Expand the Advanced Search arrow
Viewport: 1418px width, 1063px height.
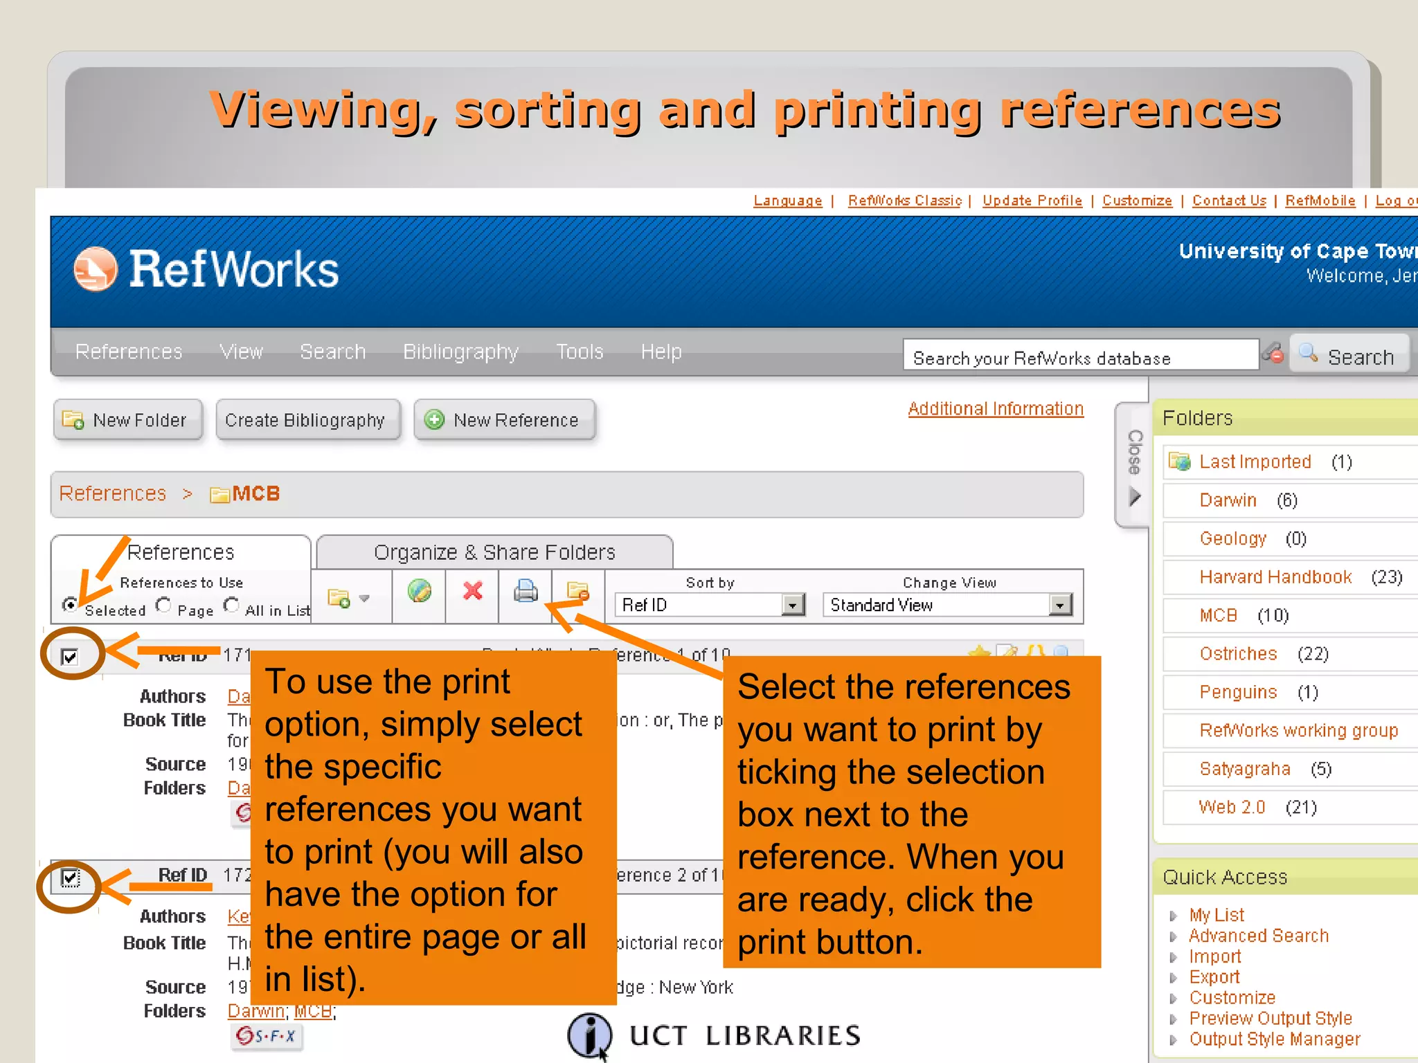pos(1172,936)
